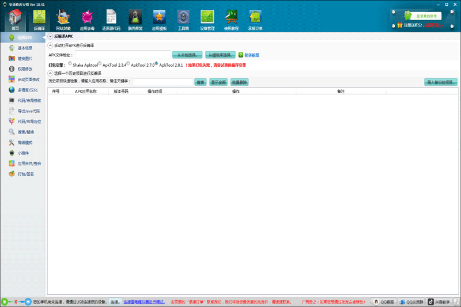Open the 反编译 (decompile) toolbar icon
The width and height of the screenshot is (461, 307).
pyautogui.click(x=39, y=20)
